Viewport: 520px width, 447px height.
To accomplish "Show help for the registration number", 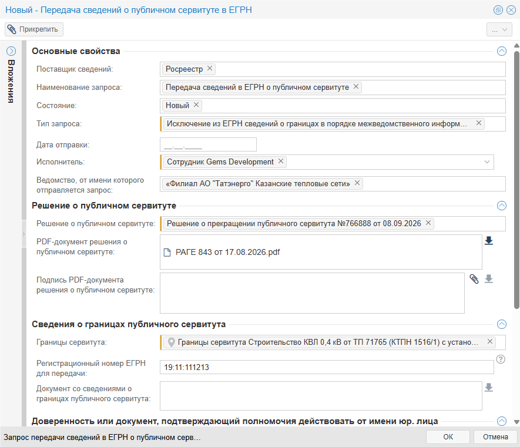I will pos(501,359).
